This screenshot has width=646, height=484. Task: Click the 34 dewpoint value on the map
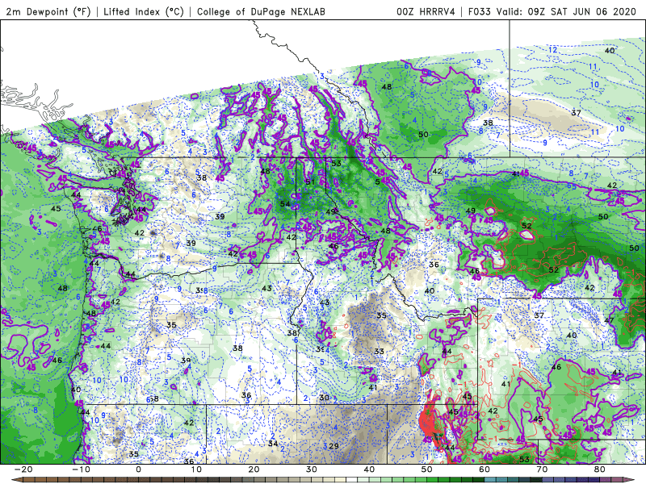pos(273,444)
